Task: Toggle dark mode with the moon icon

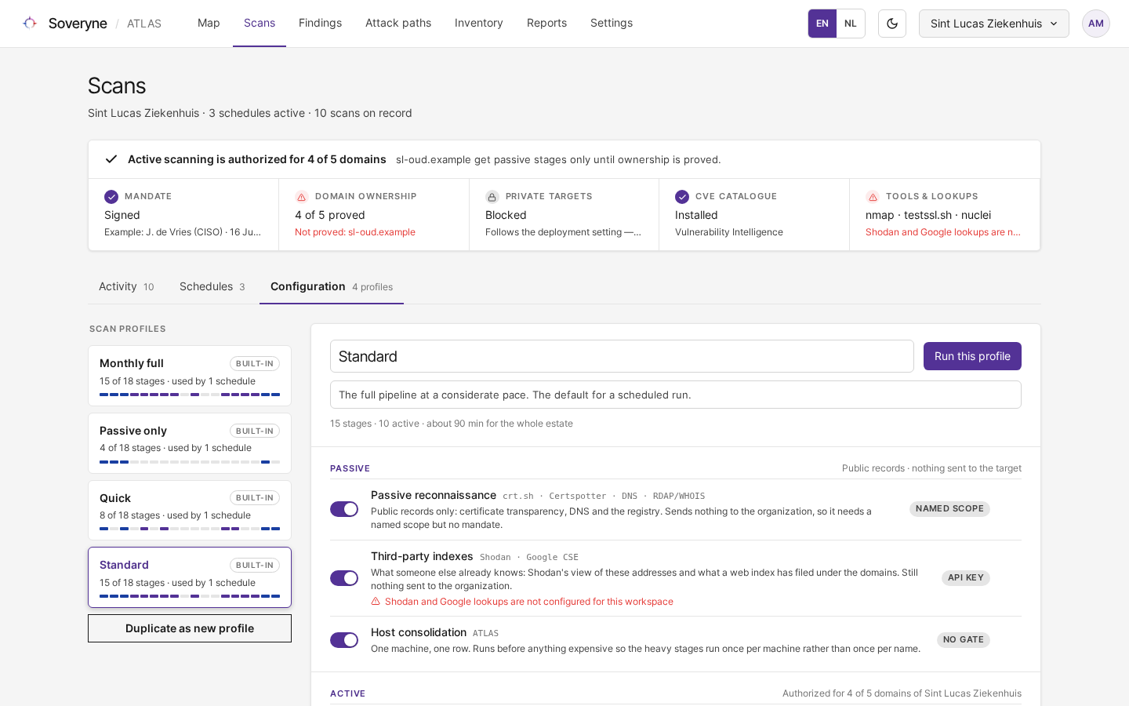Action: click(x=892, y=24)
